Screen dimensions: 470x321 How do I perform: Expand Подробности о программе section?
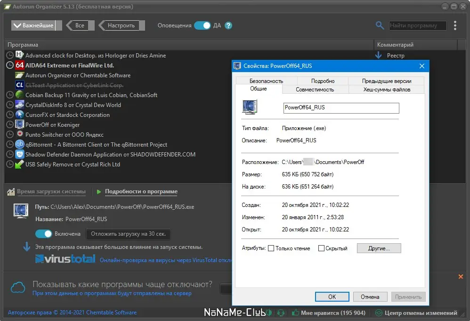[141, 191]
